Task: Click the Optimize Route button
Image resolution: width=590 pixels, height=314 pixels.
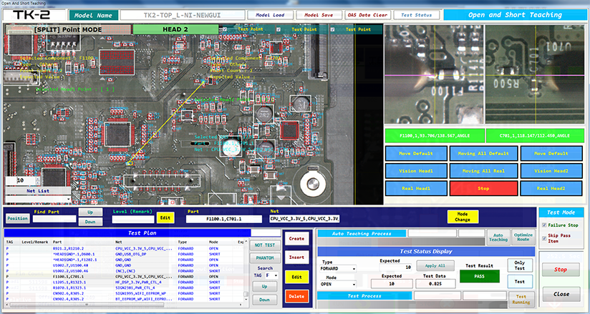Action: (523, 238)
